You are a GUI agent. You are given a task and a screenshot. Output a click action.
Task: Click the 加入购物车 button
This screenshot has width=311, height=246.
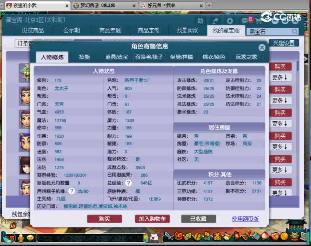click(152, 219)
